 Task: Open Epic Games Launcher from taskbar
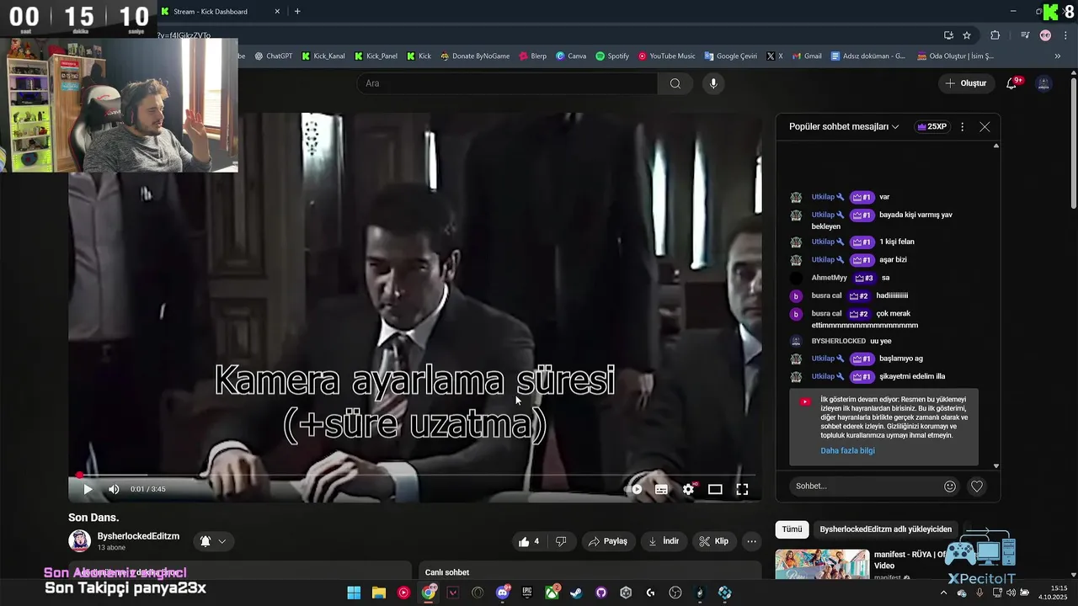(527, 593)
